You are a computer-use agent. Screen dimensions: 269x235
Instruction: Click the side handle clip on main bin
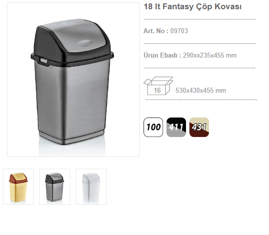(x=44, y=60)
